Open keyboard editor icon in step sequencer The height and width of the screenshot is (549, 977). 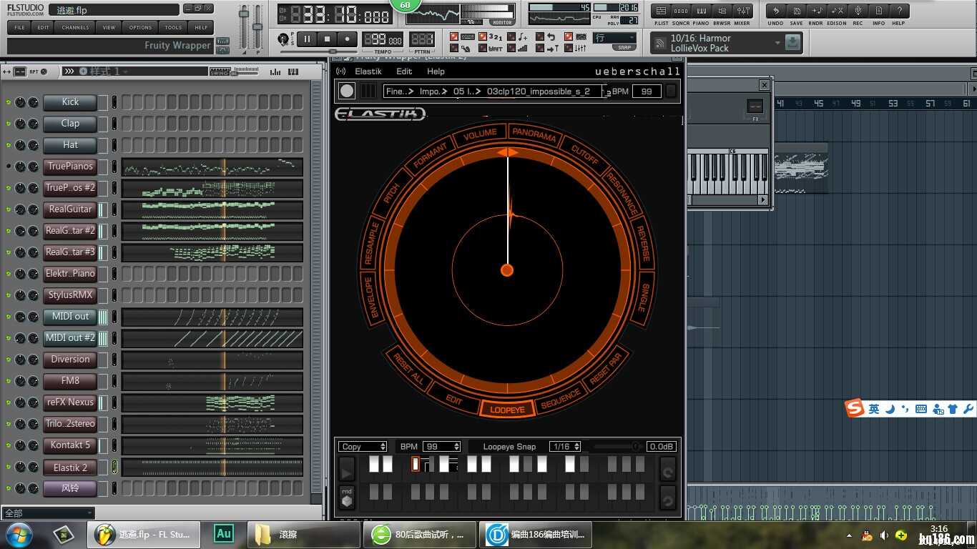pos(293,71)
